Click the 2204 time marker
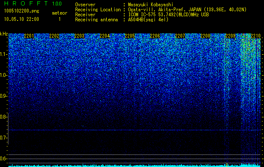The width and height of the screenshot is (264, 167). coord(105,36)
